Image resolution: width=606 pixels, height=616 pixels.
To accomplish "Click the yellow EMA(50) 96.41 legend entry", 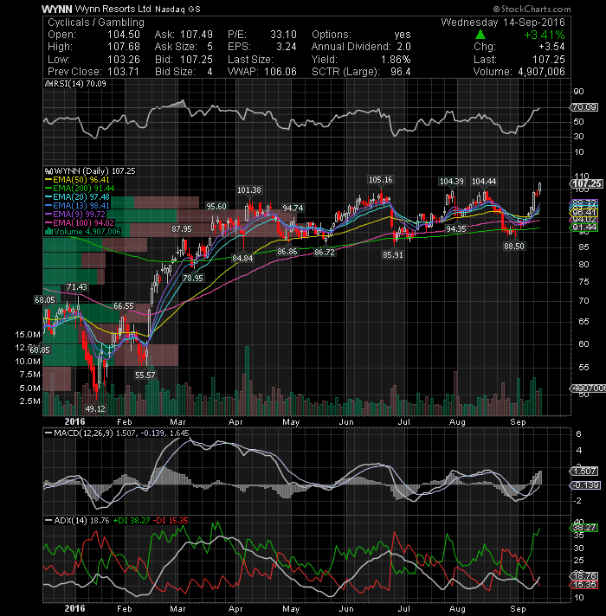I will point(77,180).
